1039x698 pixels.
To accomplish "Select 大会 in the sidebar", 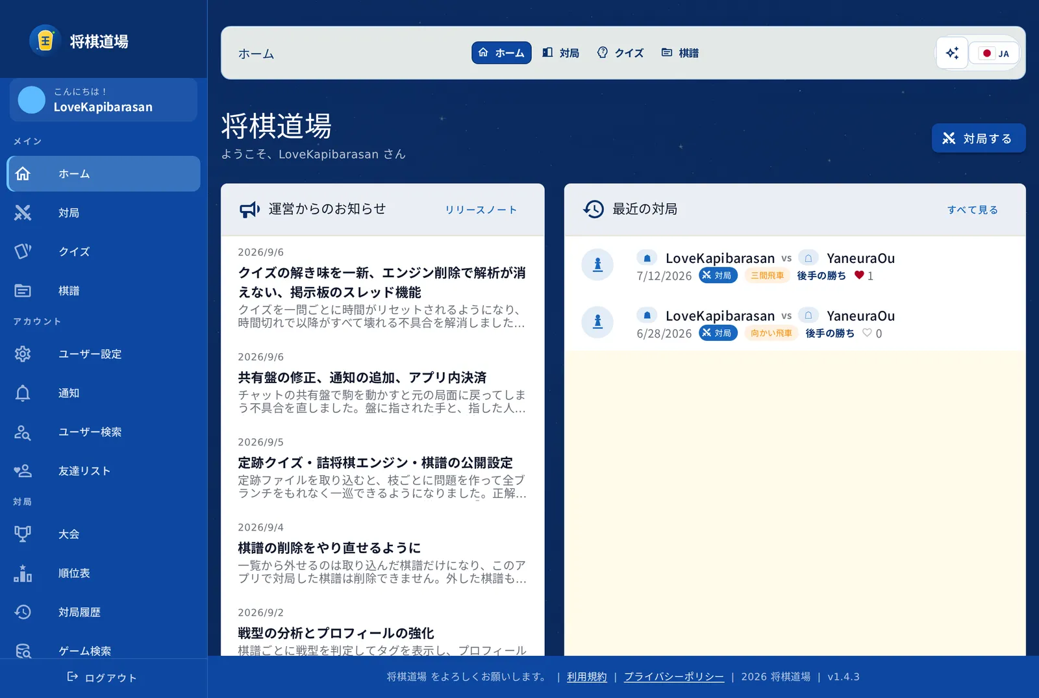I will (x=103, y=534).
